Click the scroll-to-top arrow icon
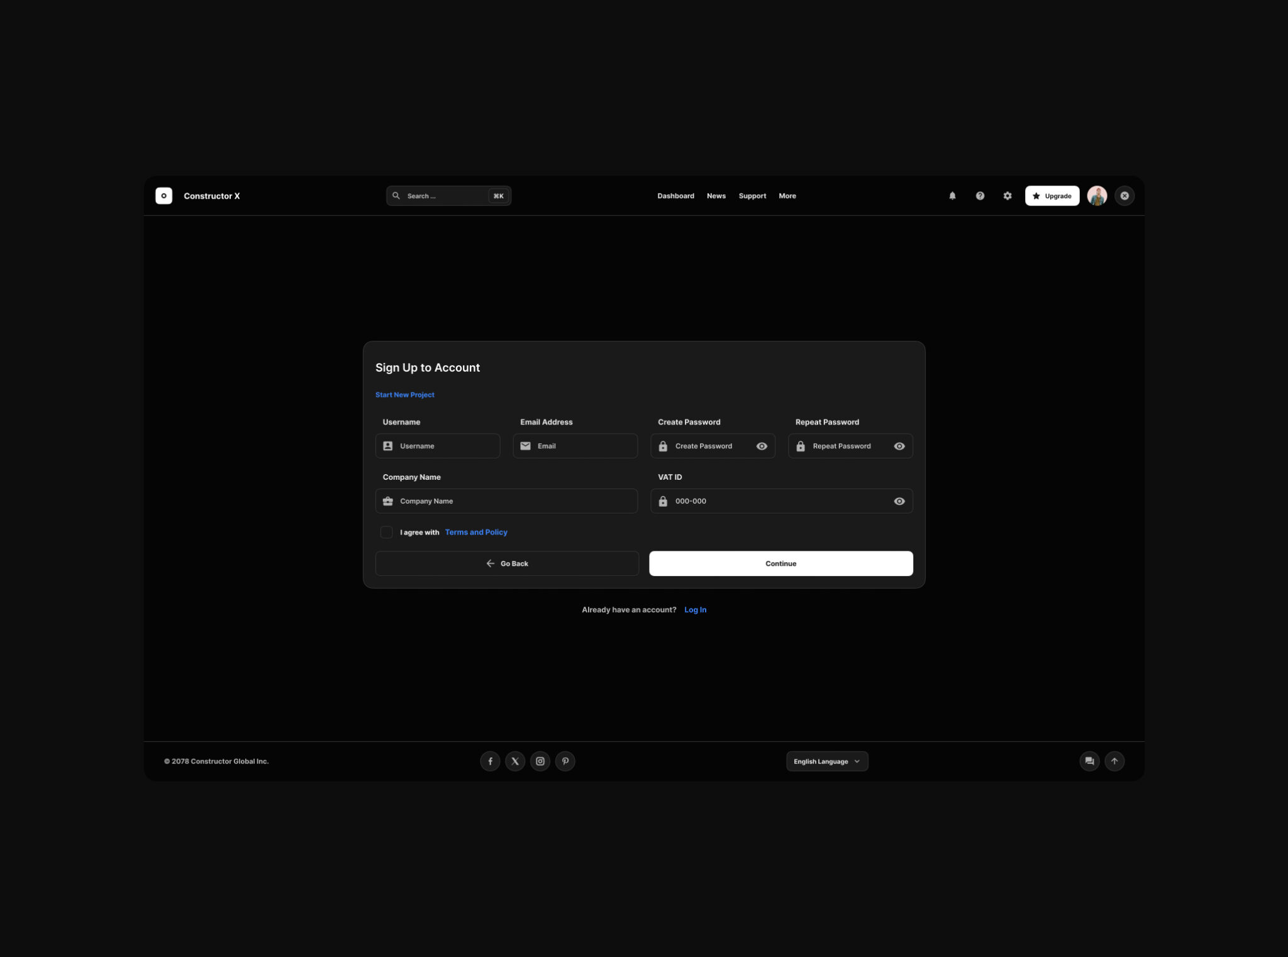 pos(1114,761)
